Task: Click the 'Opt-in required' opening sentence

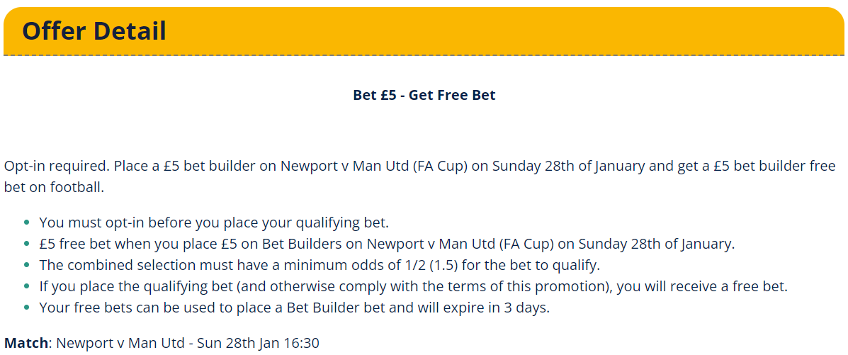Action: pyautogui.click(x=57, y=166)
